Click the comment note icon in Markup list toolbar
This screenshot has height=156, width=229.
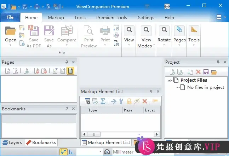[155, 101]
